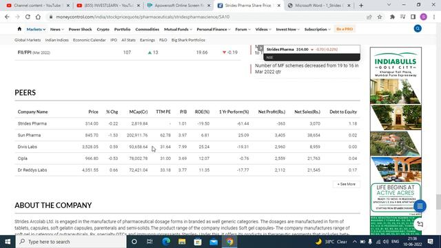The width and height of the screenshot is (441, 248).
Task: Open the Global Markets link
Action: tap(28, 40)
